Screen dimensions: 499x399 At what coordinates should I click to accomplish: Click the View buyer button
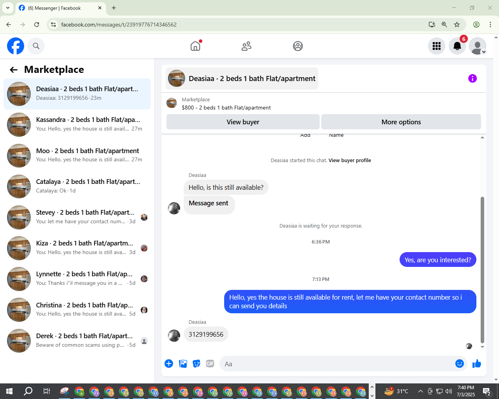(x=243, y=122)
